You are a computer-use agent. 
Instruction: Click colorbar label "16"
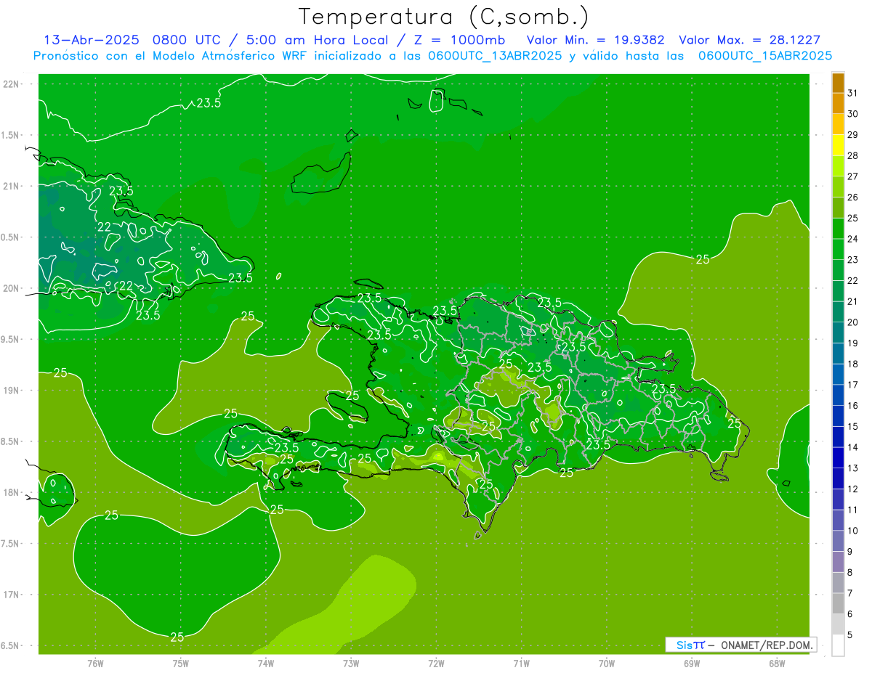pyautogui.click(x=853, y=406)
